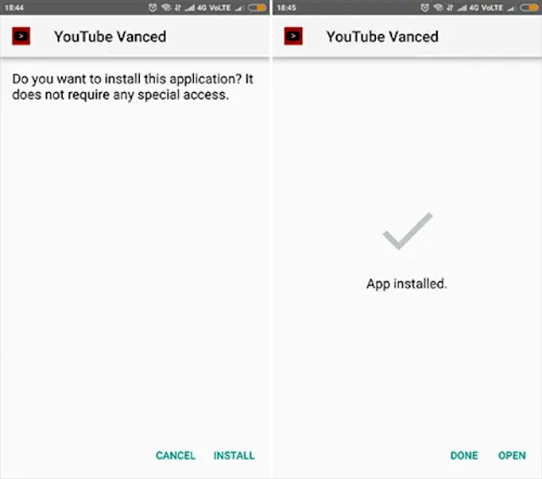Viewport: 542px width, 479px height.
Task: Open the newly installed YouTube Vanced app
Action: (x=512, y=455)
